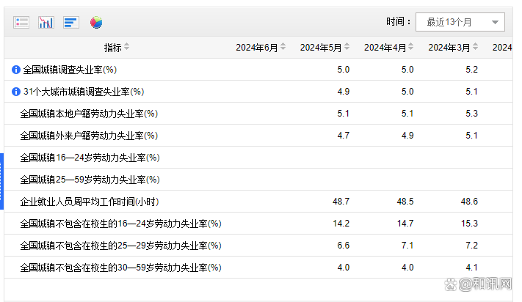Switch to the table list view icon
522x302 pixels.
point(21,23)
